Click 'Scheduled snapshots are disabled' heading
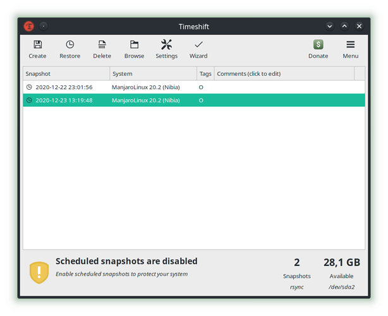 click(x=126, y=261)
